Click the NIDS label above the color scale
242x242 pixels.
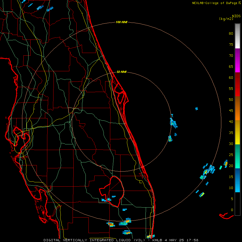pyautogui.click(x=236, y=16)
